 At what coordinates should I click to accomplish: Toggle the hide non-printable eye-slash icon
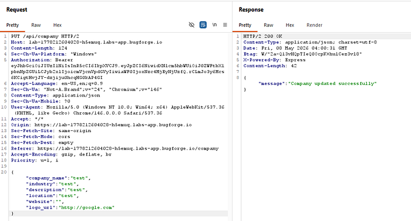point(191,25)
